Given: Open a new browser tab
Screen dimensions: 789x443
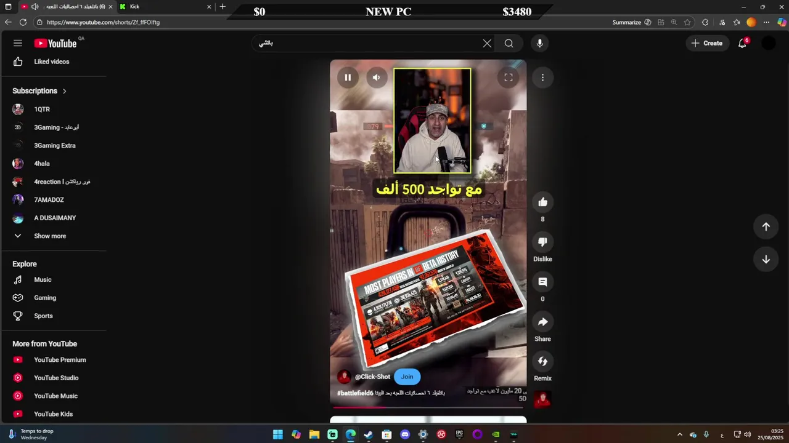Looking at the screenshot, I should (223, 7).
